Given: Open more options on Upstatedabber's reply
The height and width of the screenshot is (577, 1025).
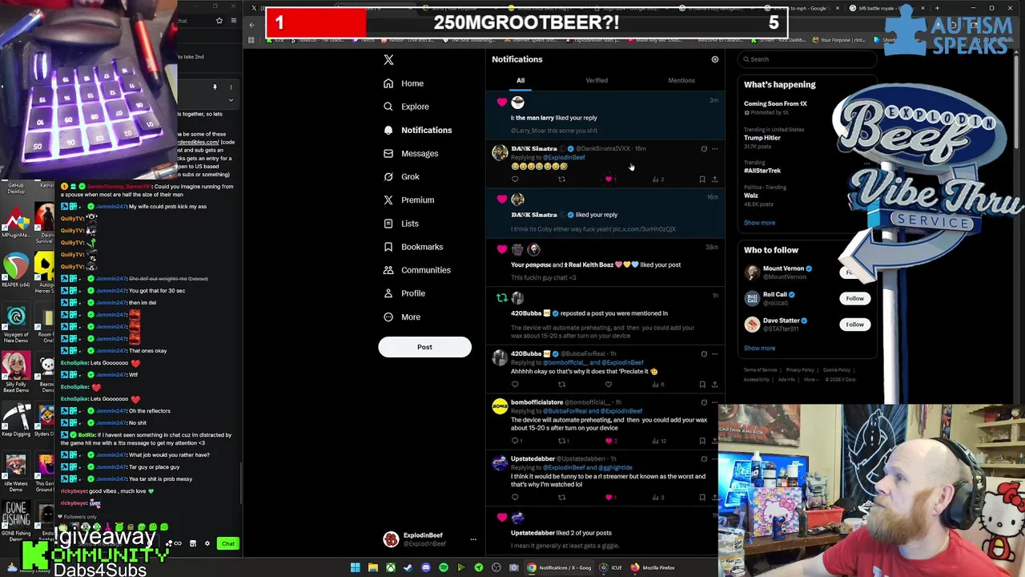Looking at the screenshot, I should 715,459.
